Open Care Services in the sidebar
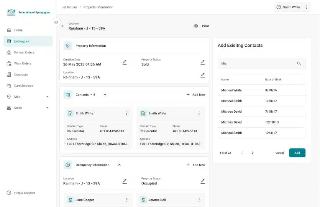The image size is (320, 207). 28,85
